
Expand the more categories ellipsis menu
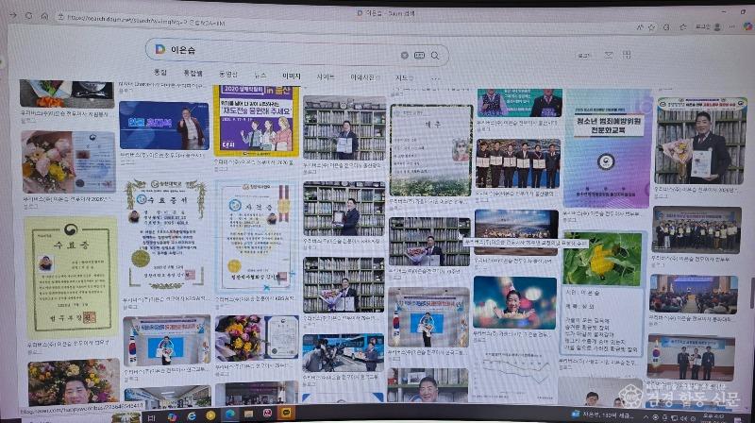click(x=435, y=78)
